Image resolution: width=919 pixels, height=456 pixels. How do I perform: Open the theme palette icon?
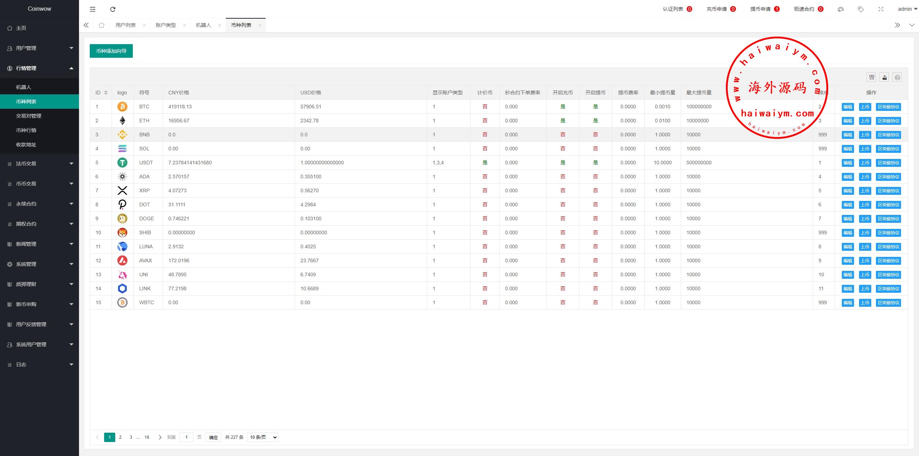(x=840, y=9)
